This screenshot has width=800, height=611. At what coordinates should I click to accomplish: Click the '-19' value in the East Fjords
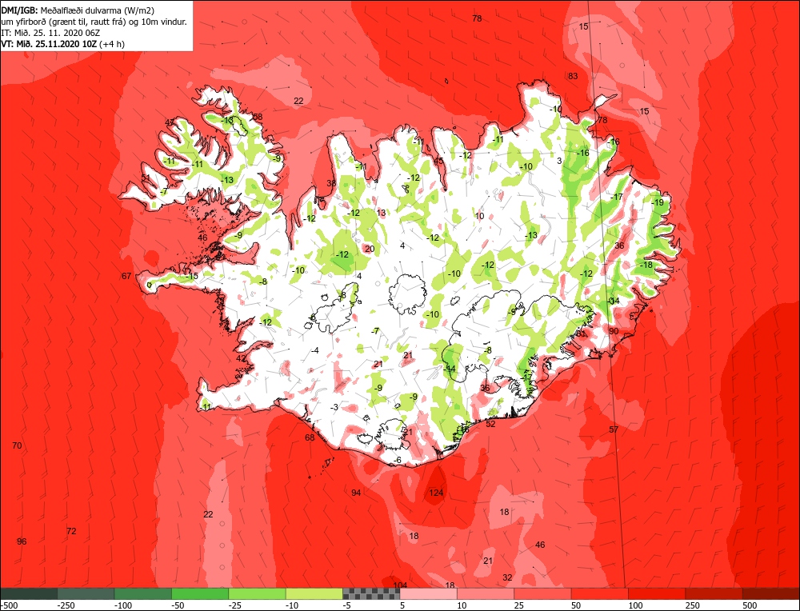657,202
